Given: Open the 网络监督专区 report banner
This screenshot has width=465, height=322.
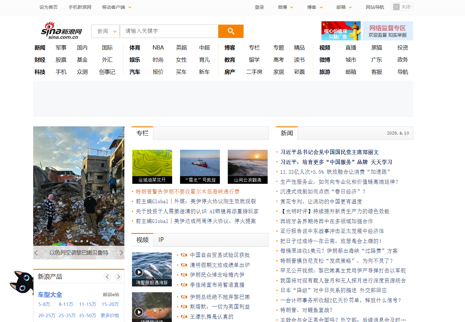Looking at the screenshot, I should [387, 31].
